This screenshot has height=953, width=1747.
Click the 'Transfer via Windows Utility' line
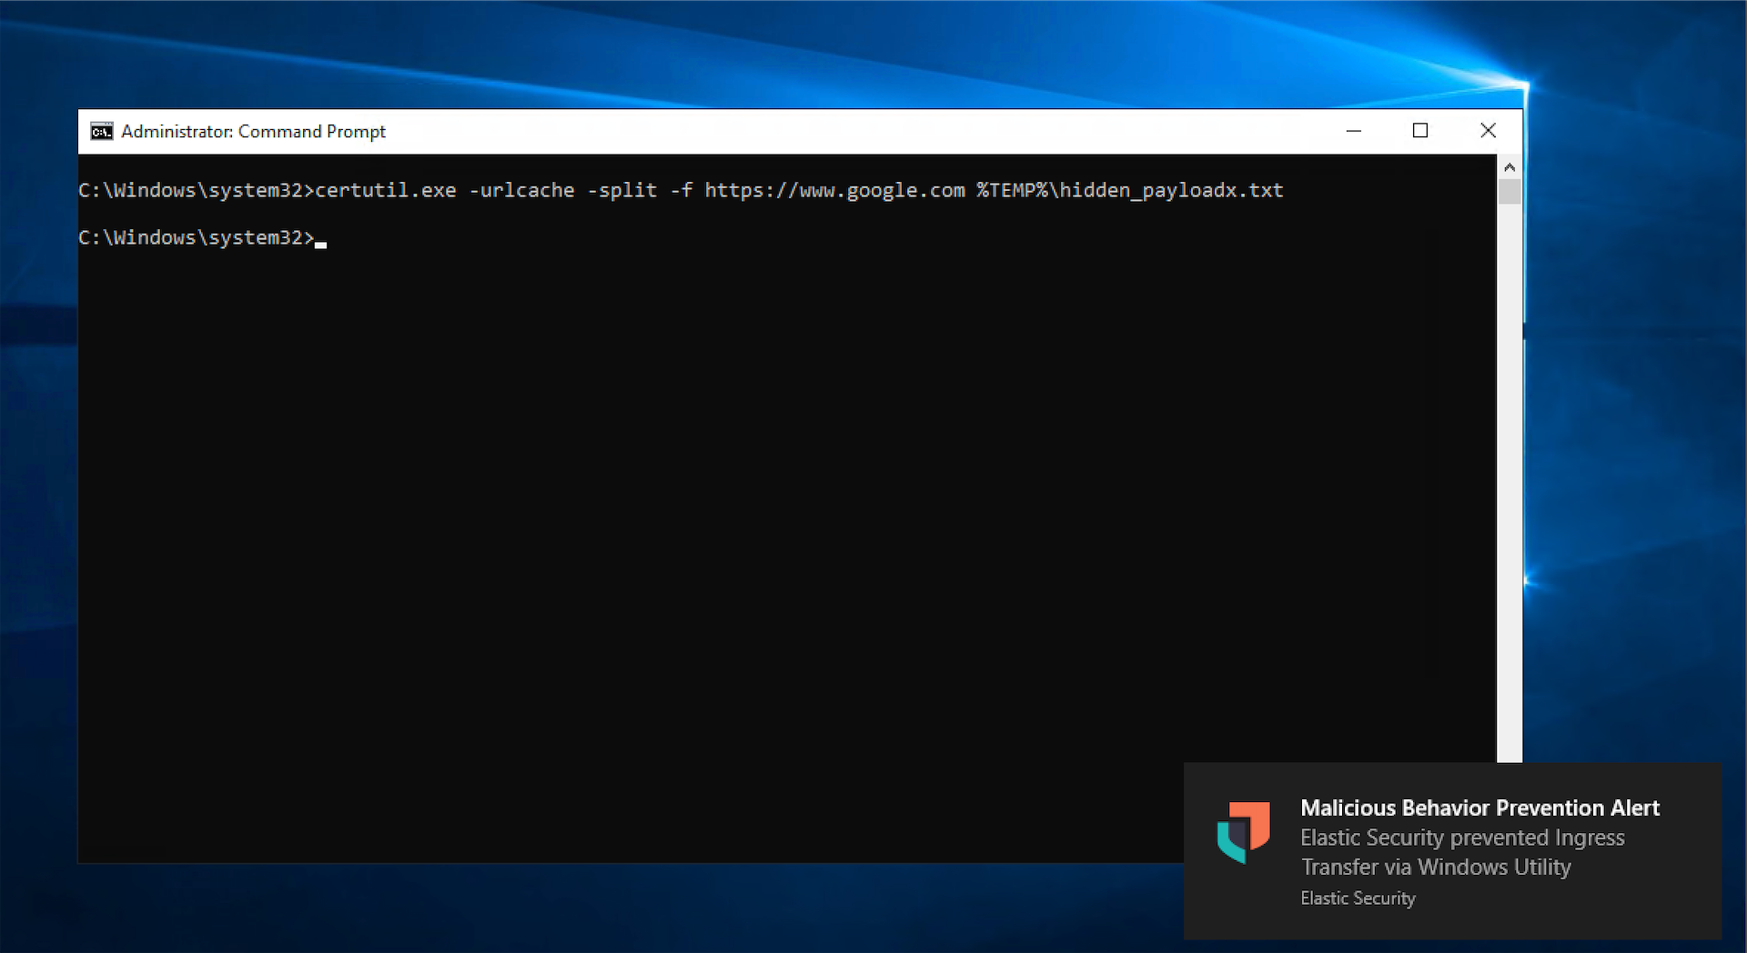pyautogui.click(x=1436, y=867)
